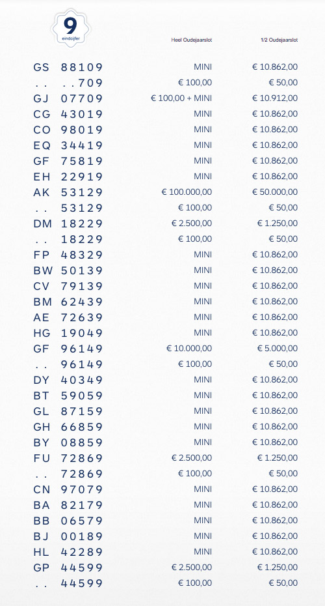
Task: Select lot number GJ 07709
Action: coord(68,98)
